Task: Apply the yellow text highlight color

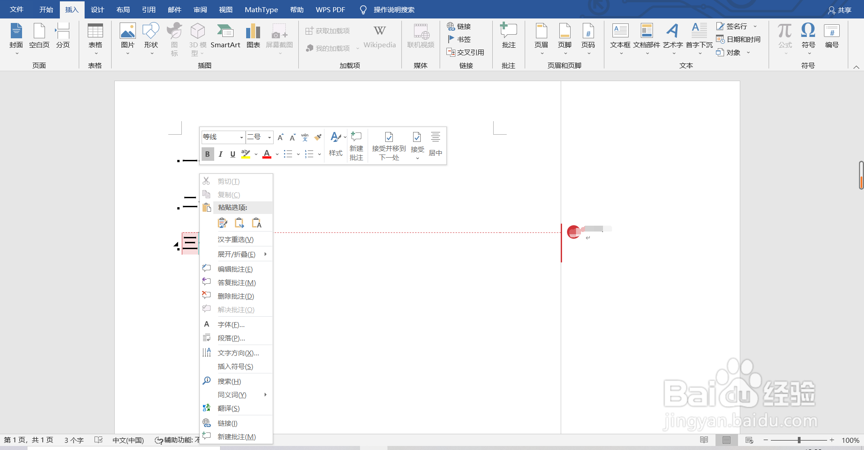Action: [x=246, y=154]
